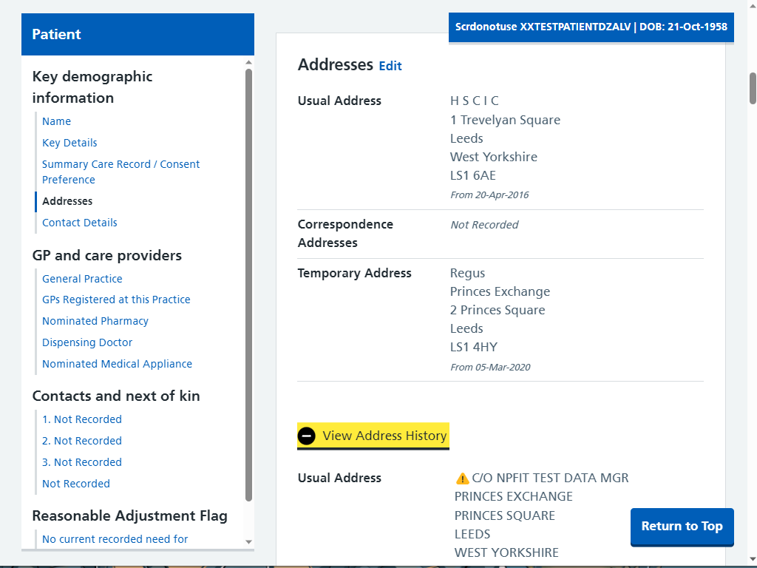Open the Name section link
This screenshot has width=757, height=568.
point(56,121)
